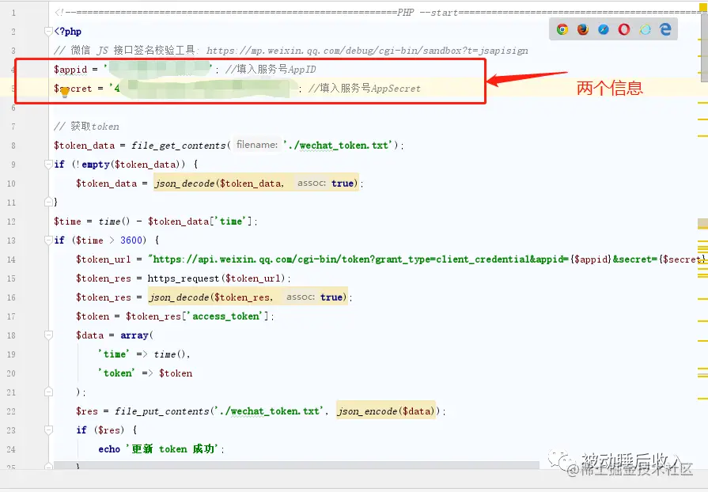Screen dimensions: 708x492
Task: Click the AppSecret comment on line 5
Action: coord(365,89)
